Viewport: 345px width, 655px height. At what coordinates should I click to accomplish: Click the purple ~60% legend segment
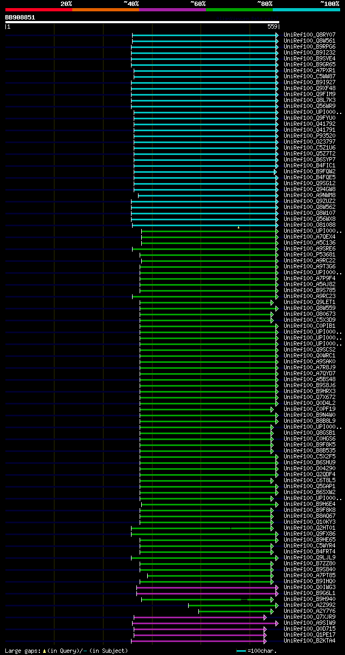(172, 10)
